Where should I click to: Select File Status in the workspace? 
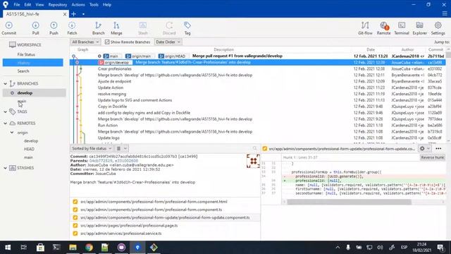26,54
